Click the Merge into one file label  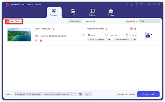point(127,94)
